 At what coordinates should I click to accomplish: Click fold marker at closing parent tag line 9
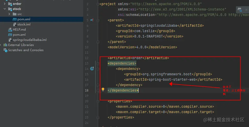click(x=98, y=42)
